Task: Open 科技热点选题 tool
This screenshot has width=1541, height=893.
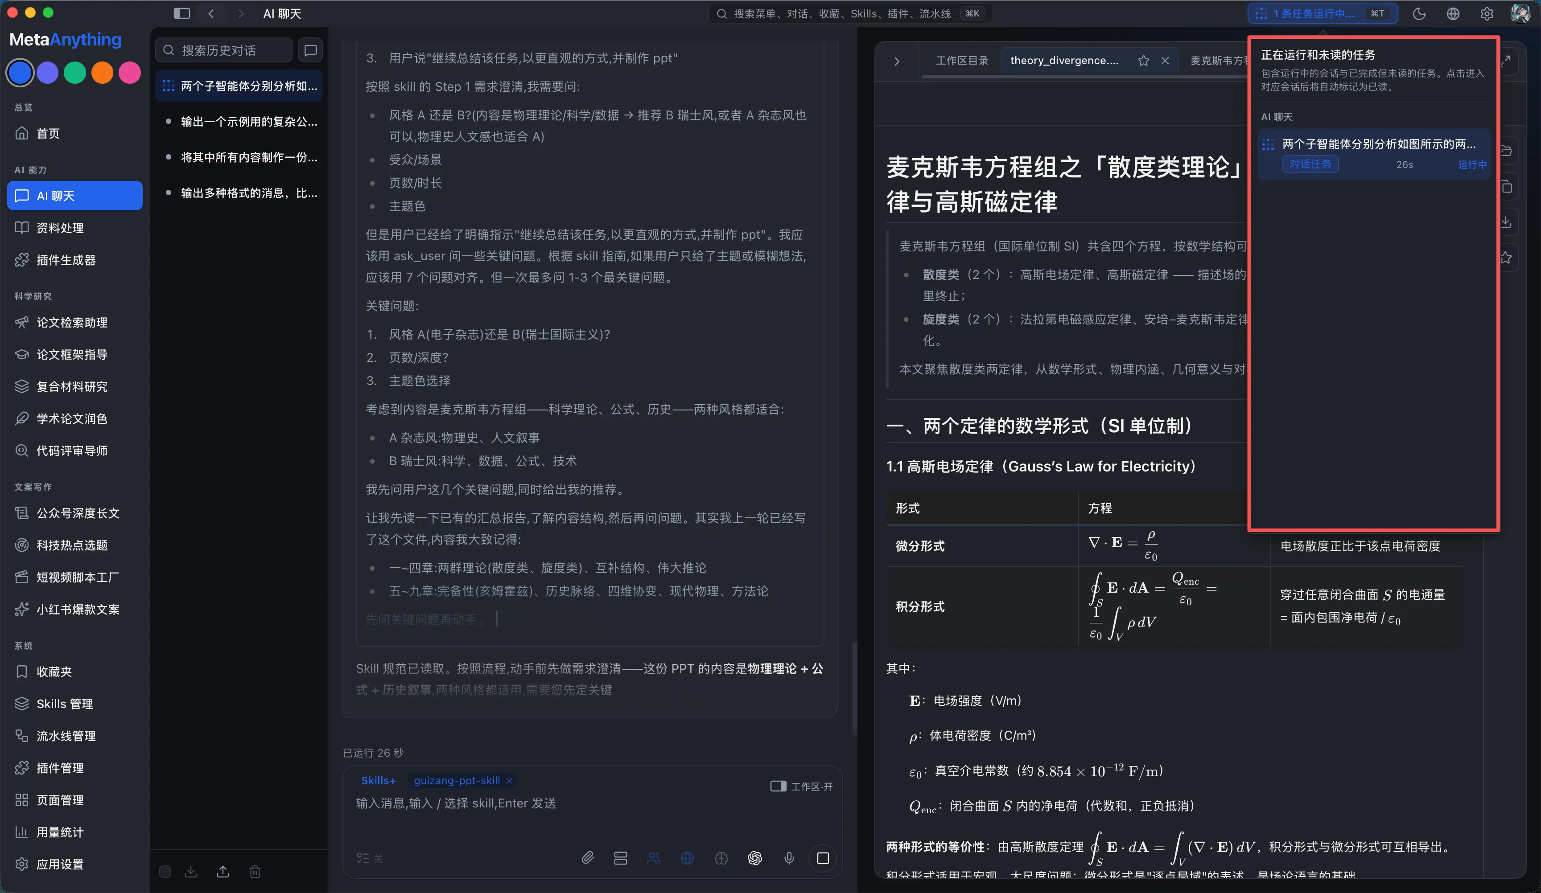Action: pyautogui.click(x=74, y=545)
